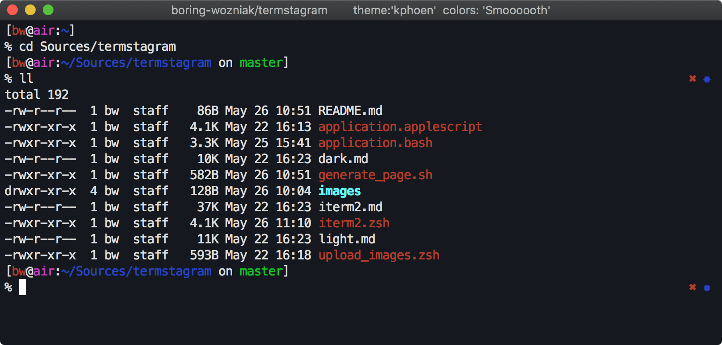Click the blue gear status icon on the empty prompt line
Screen dimensions: 722x345
[x=707, y=288]
